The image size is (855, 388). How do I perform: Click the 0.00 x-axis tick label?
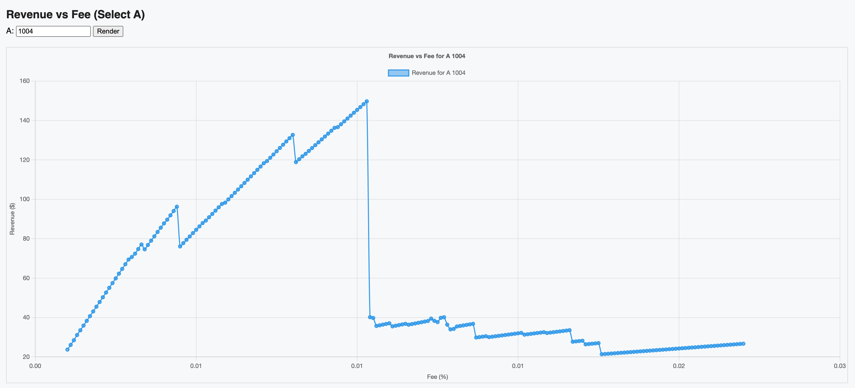point(35,366)
